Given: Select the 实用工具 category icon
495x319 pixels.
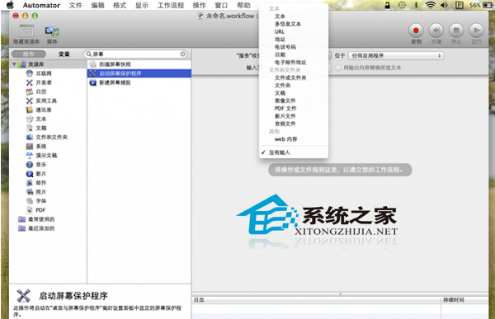Looking at the screenshot, I should (x=30, y=101).
